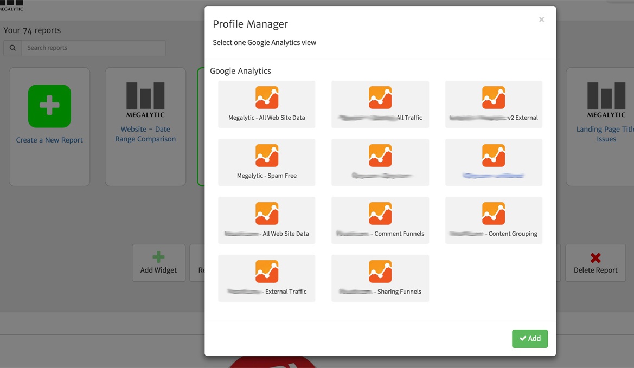Click the green plus new report icon
This screenshot has height=368, width=634.
(x=49, y=106)
